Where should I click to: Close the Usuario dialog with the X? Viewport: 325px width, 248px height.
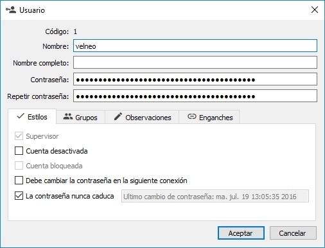coord(315,10)
